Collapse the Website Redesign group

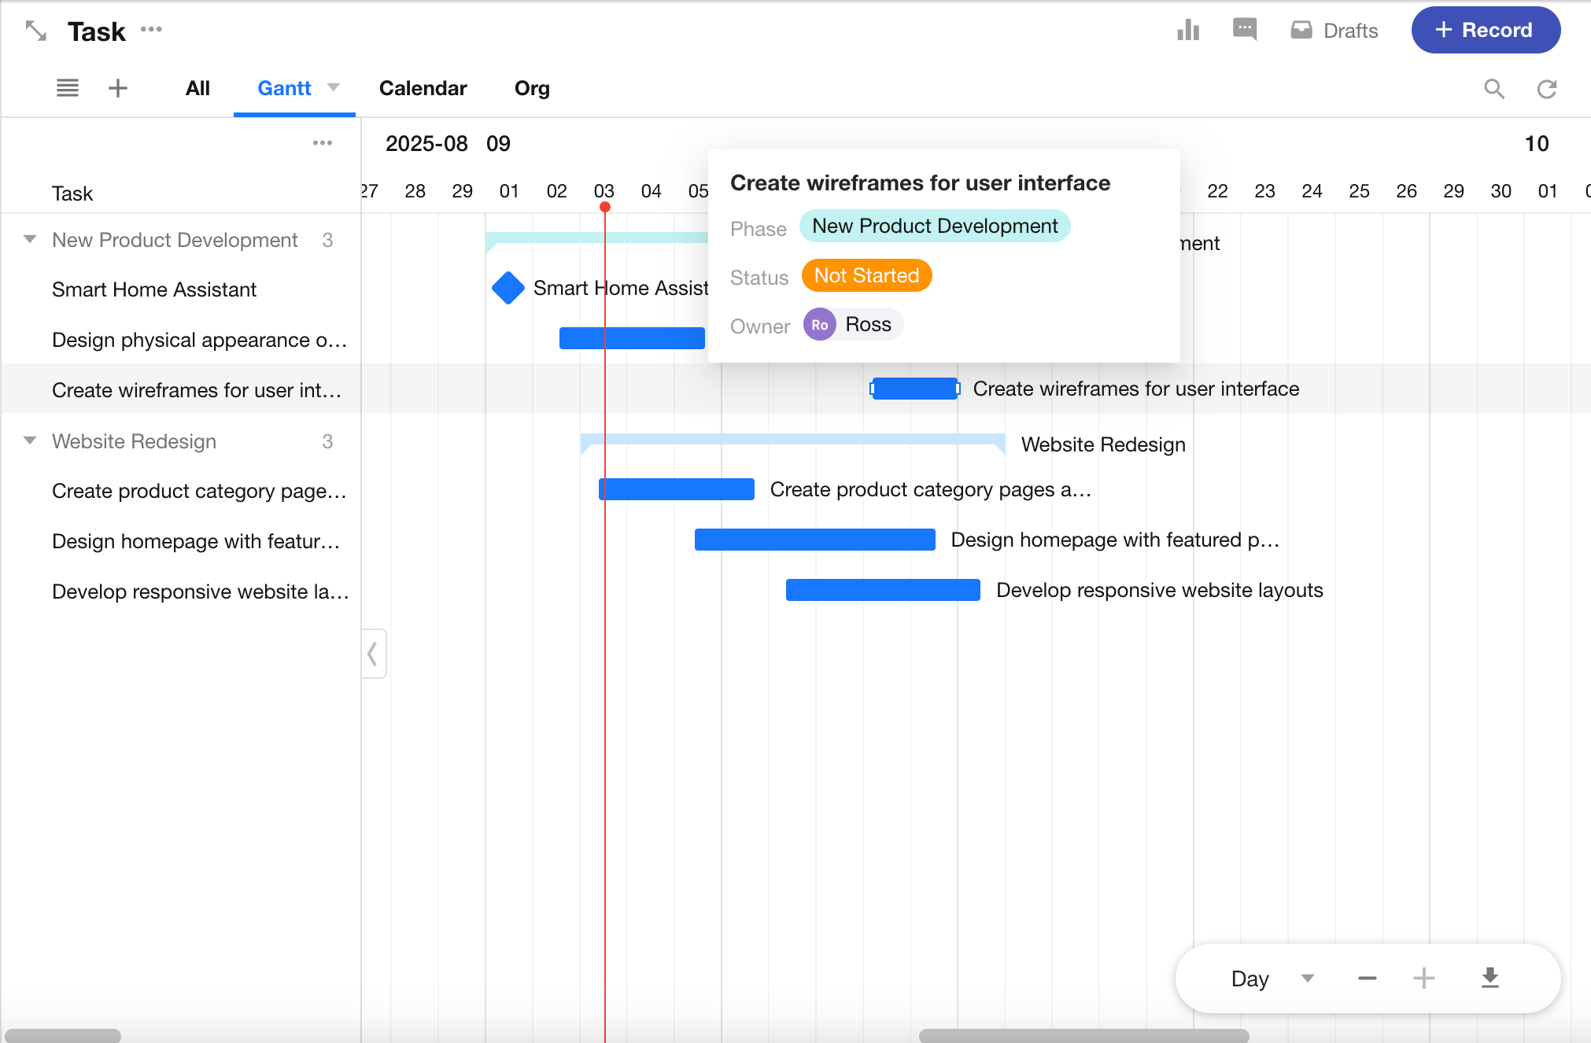click(30, 440)
